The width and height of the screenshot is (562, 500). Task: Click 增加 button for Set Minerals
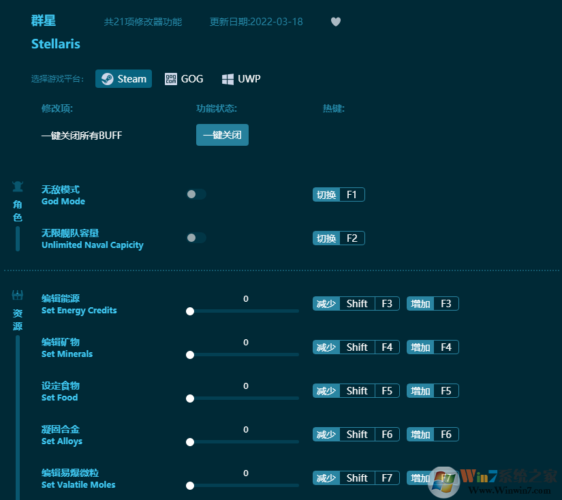tap(432, 347)
